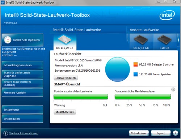Click the 93,22 MB Belegter Speicher text
This screenshot has height=139, width=181.
pyautogui.click(x=156, y=64)
